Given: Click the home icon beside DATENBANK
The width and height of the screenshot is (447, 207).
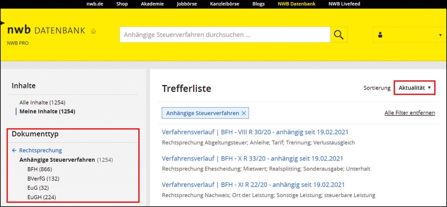Looking at the screenshot, I should coord(93,31).
